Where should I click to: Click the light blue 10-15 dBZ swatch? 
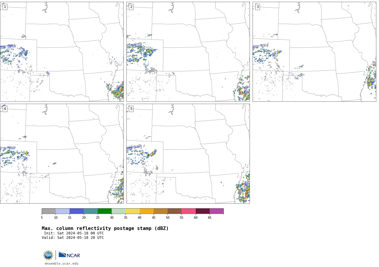(62, 211)
